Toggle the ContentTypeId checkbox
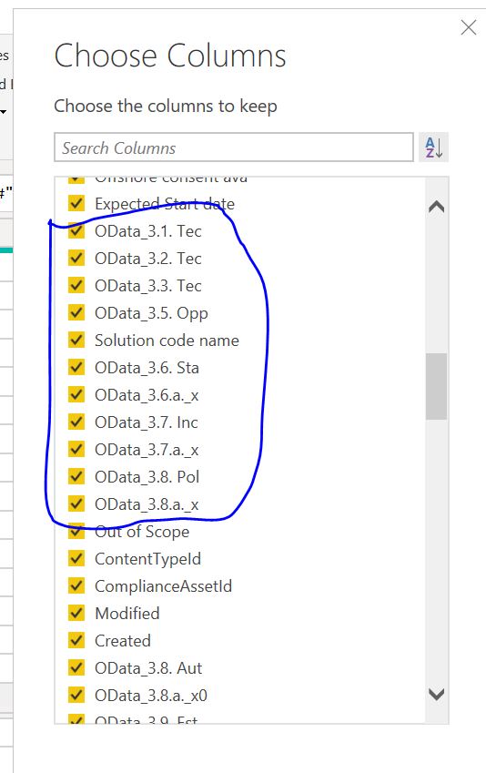Viewport: 486px width, 773px height. (76, 558)
